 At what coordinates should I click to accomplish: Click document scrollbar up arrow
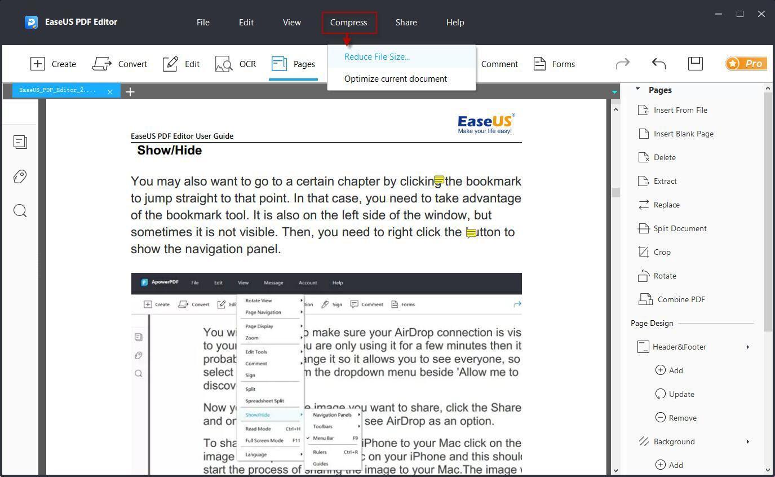615,109
